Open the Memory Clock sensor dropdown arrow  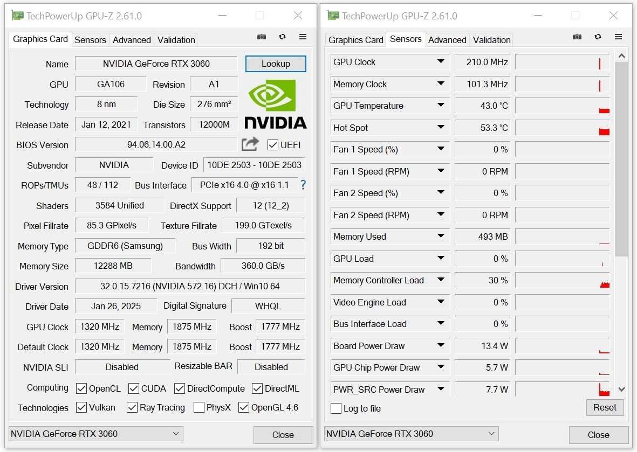pyautogui.click(x=441, y=83)
